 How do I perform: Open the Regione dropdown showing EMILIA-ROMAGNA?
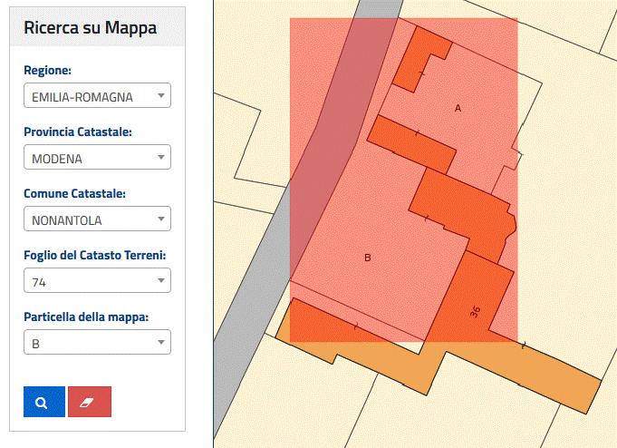[97, 95]
